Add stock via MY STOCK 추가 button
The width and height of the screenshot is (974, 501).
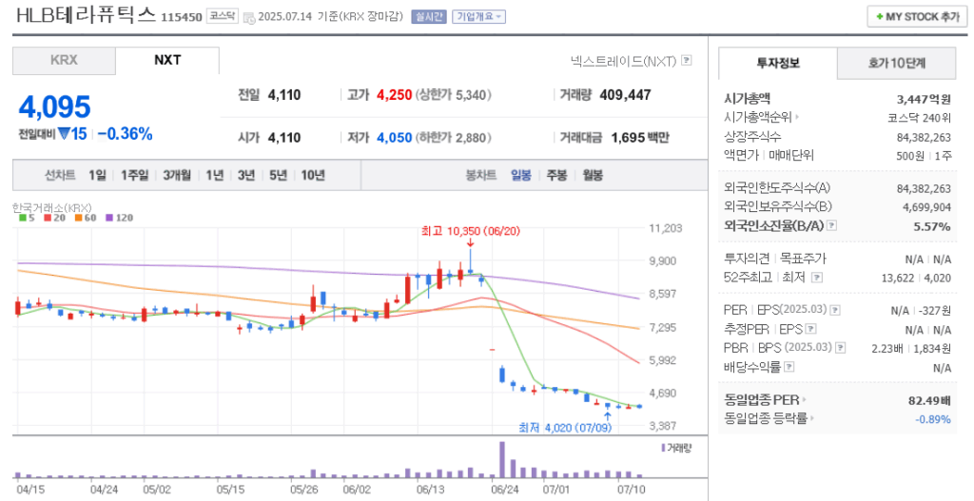pos(917,17)
